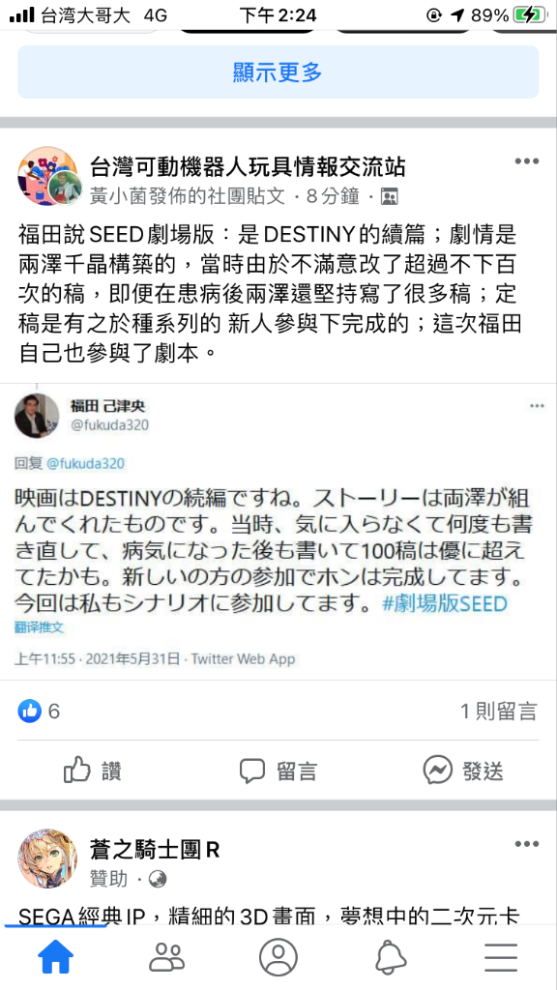
Task: Open the Profile tab icon
Action: click(x=278, y=957)
